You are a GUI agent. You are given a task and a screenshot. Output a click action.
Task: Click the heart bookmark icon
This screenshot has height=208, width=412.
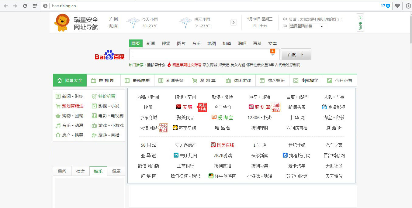pyautogui.click(x=397, y=6)
